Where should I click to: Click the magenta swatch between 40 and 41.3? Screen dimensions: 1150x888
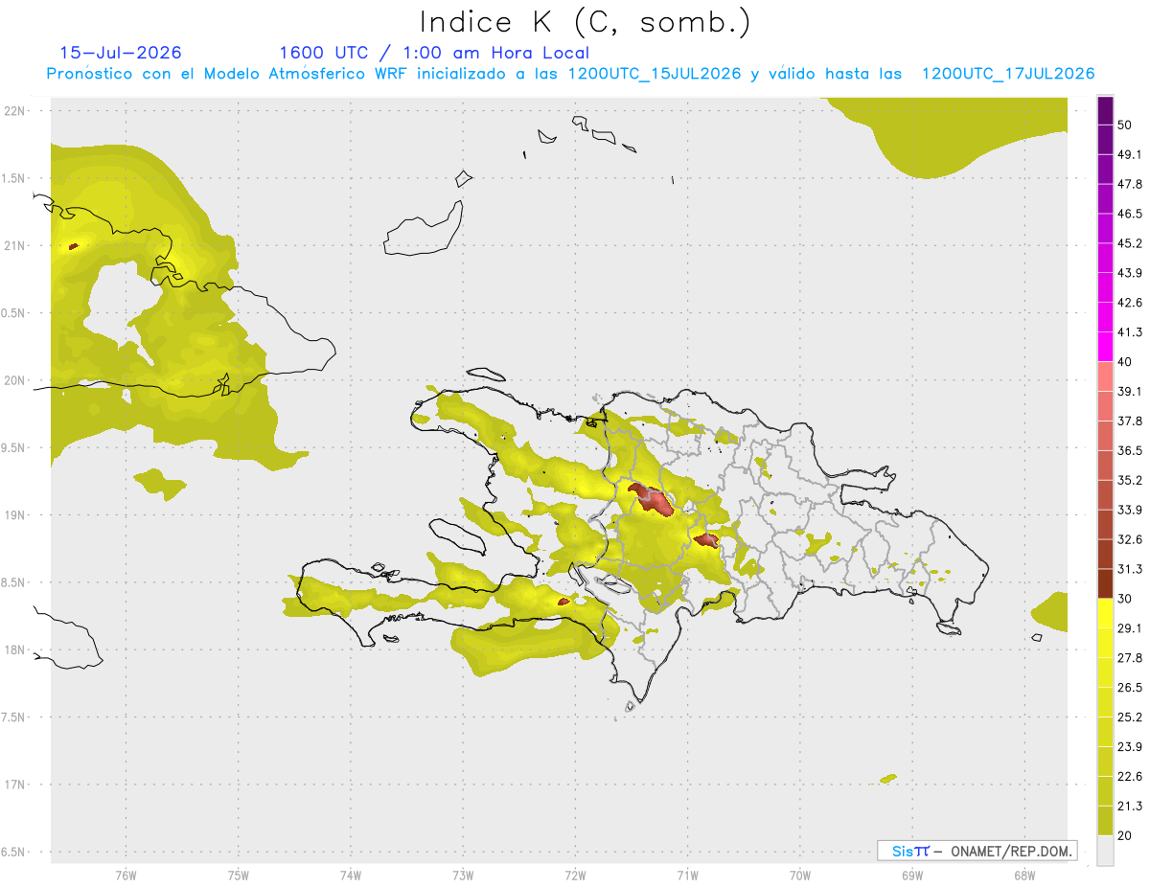pos(1105,347)
